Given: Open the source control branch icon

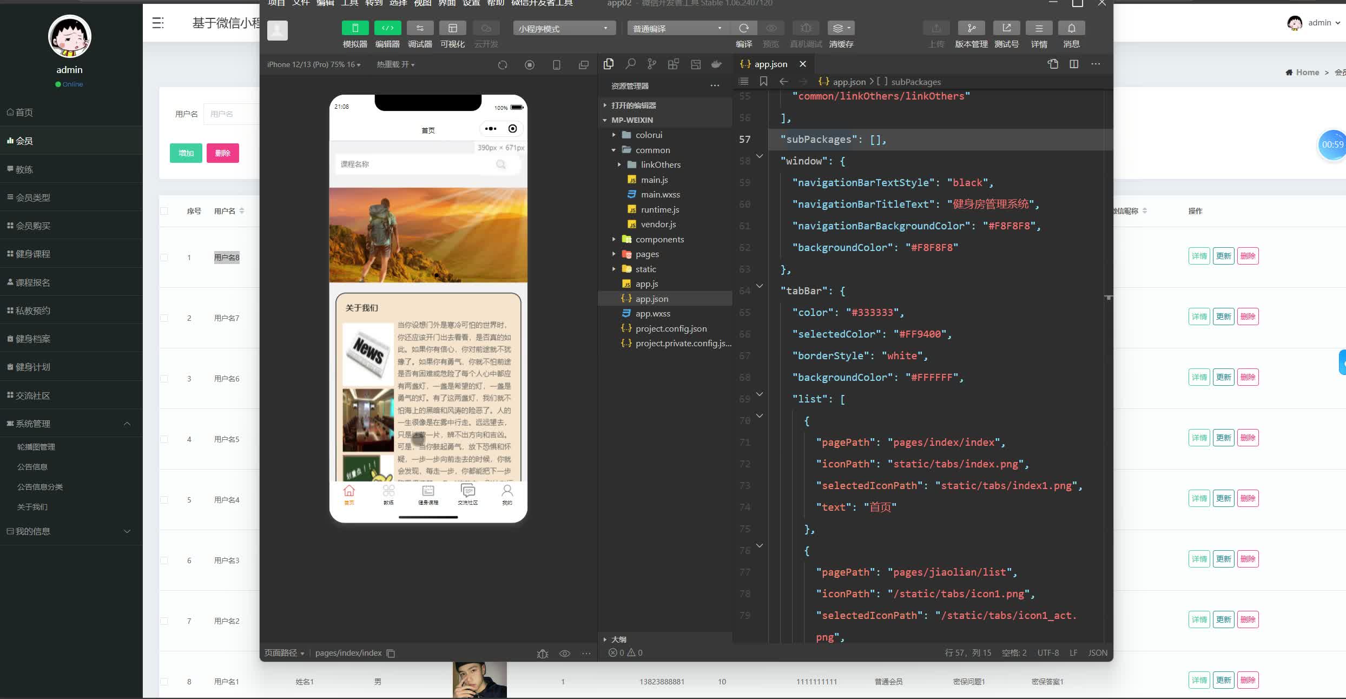Looking at the screenshot, I should pos(652,64).
